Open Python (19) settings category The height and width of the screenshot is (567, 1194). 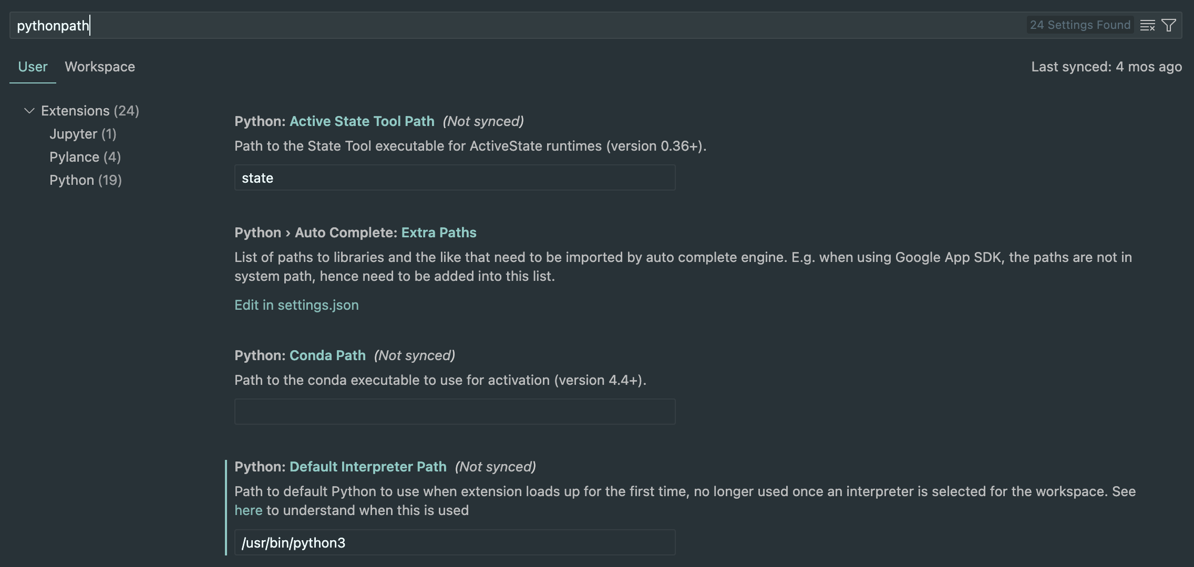[85, 180]
